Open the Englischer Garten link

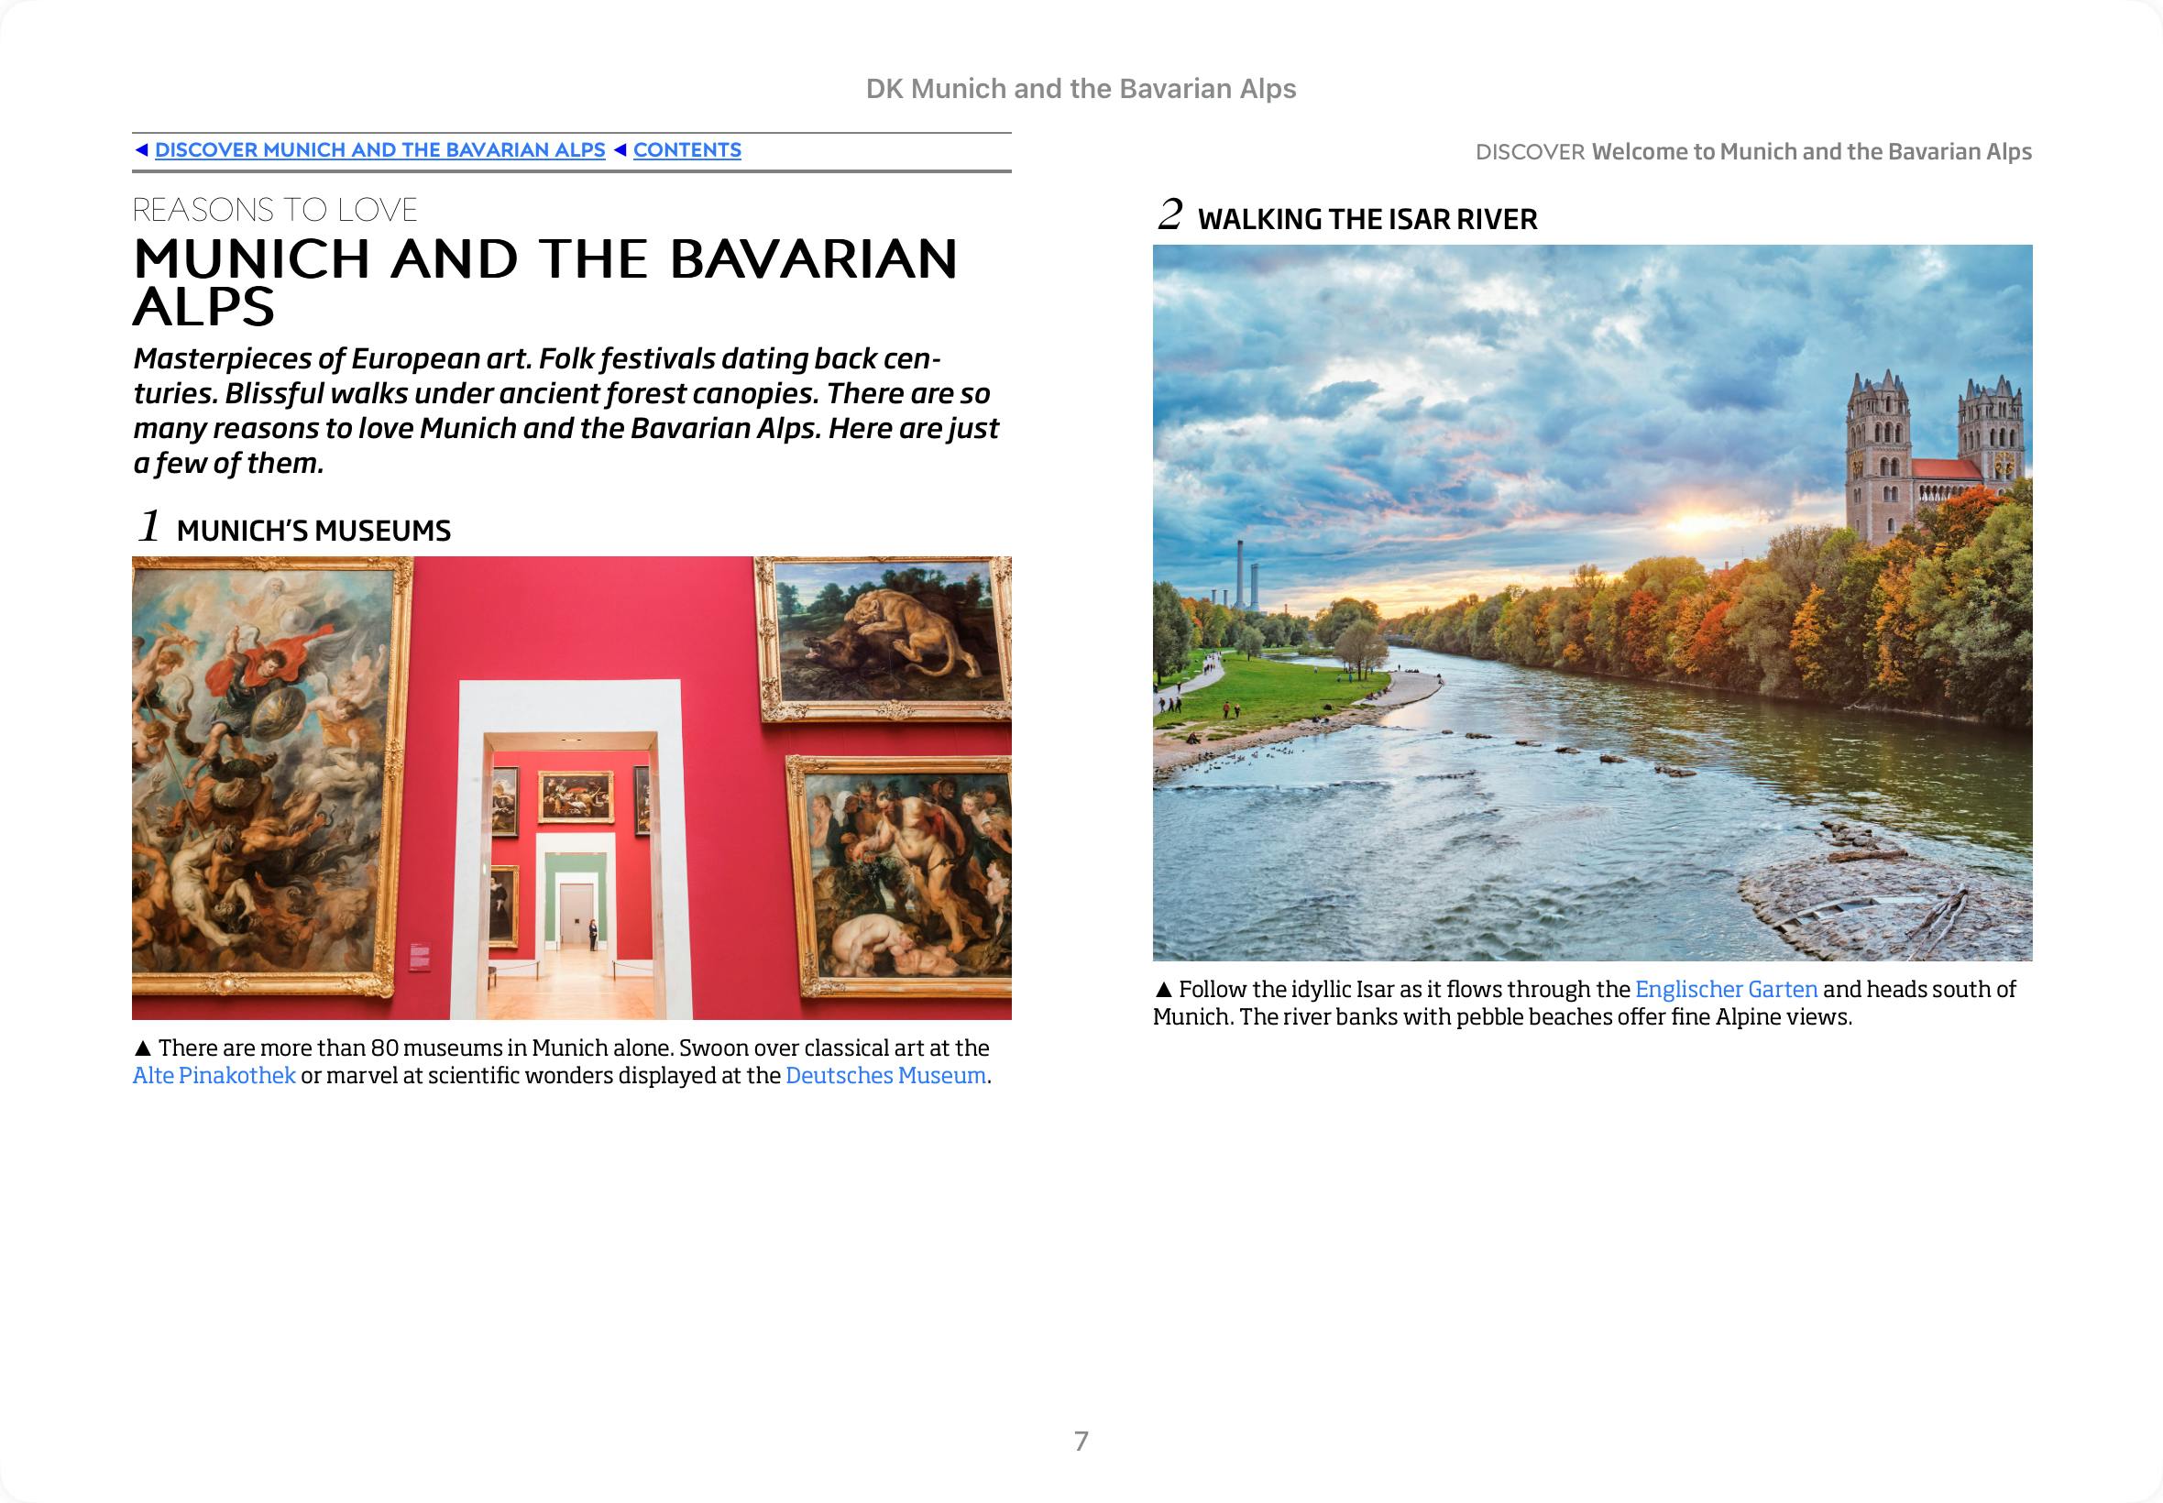click(1725, 989)
